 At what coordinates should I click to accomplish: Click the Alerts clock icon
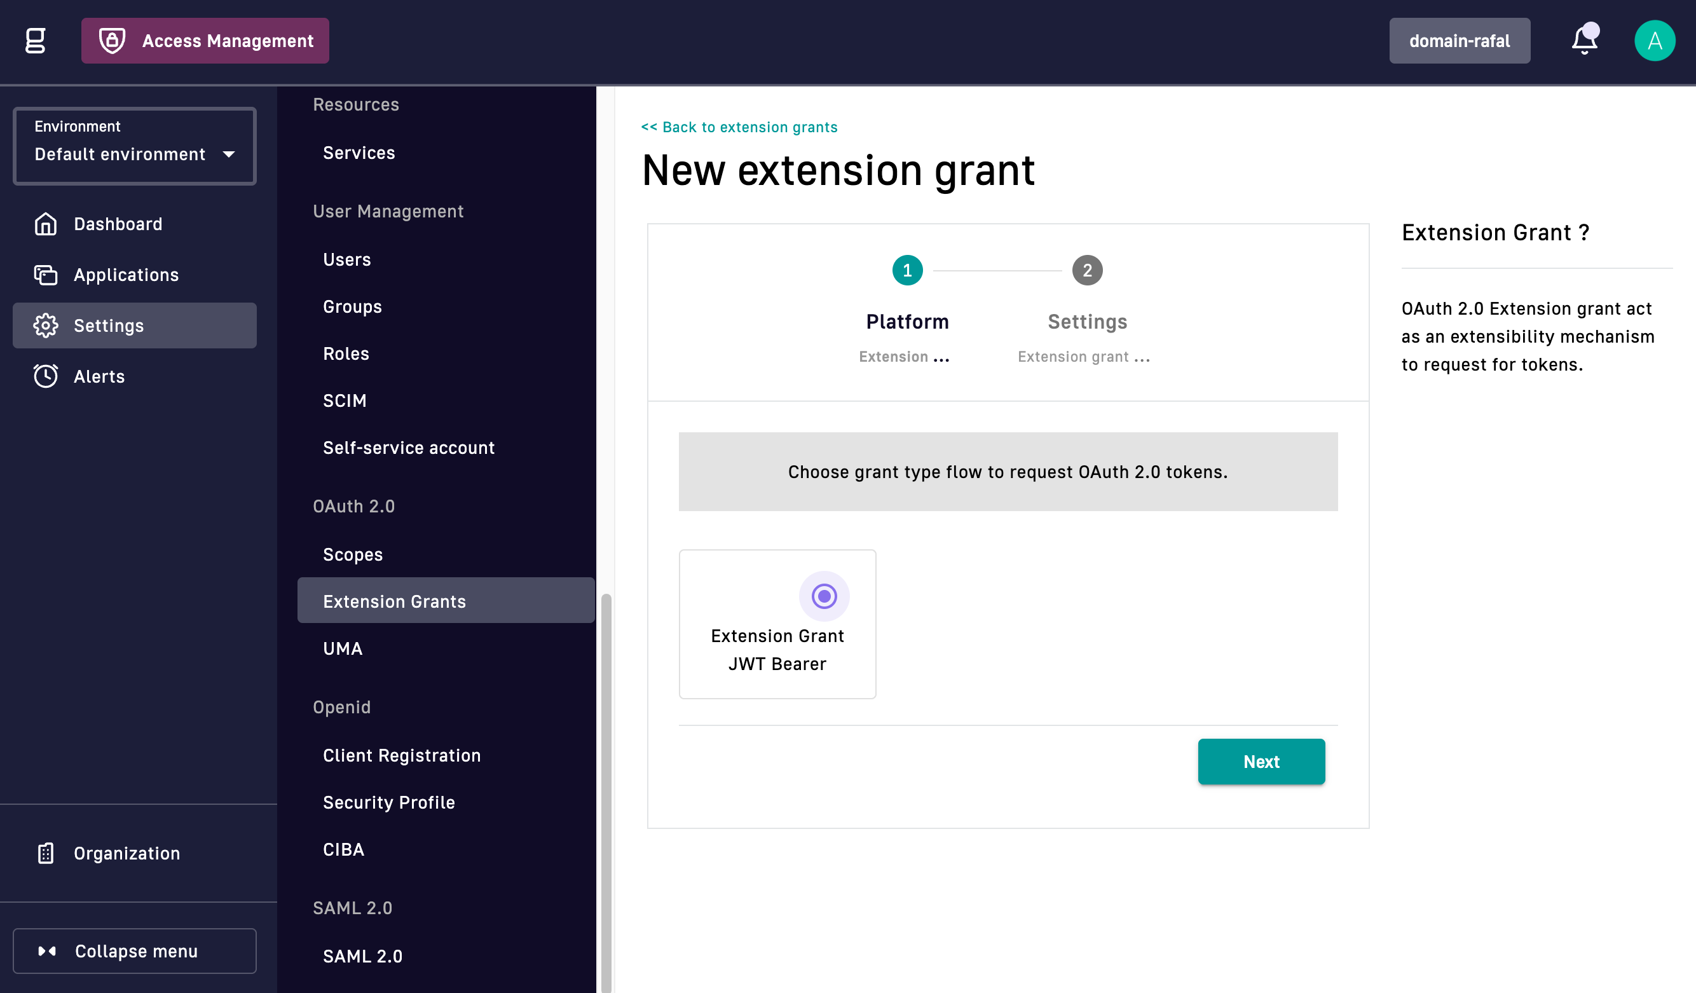click(45, 376)
